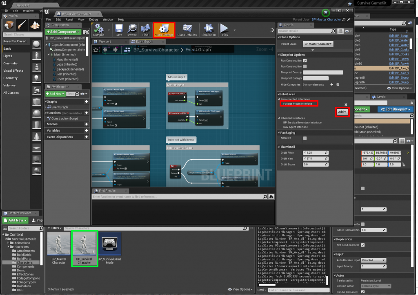418x295 pixels.
Task: Add new variable with plus icon
Action: tap(87, 131)
